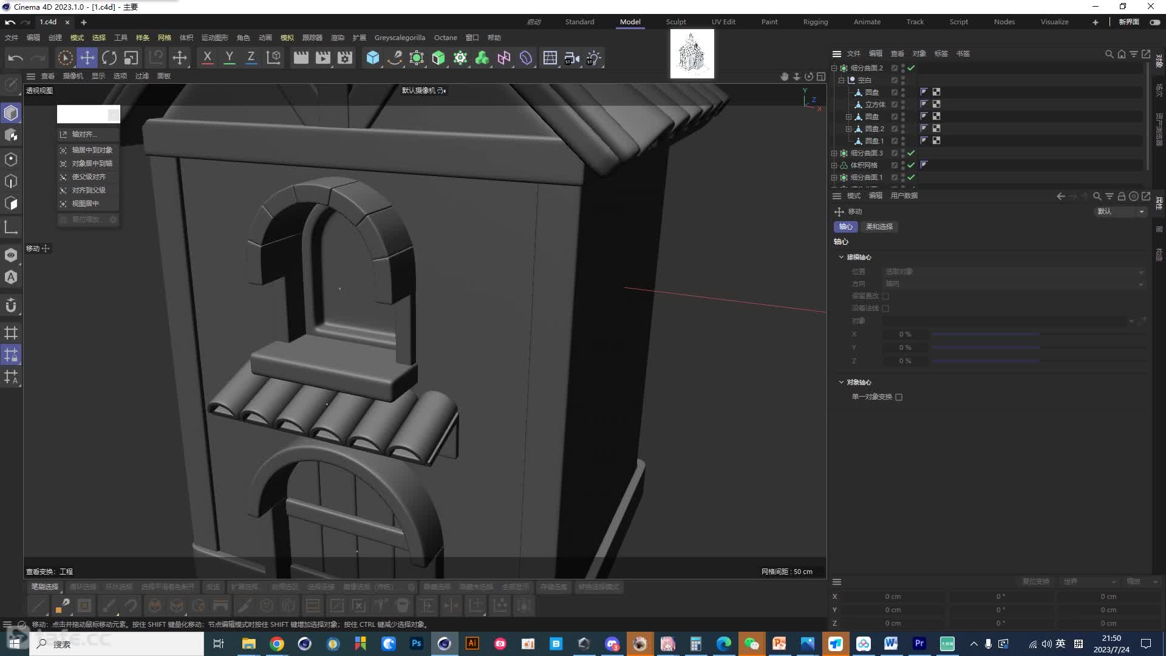Add a camera object from toolbar
1166x656 pixels.
coord(572,58)
